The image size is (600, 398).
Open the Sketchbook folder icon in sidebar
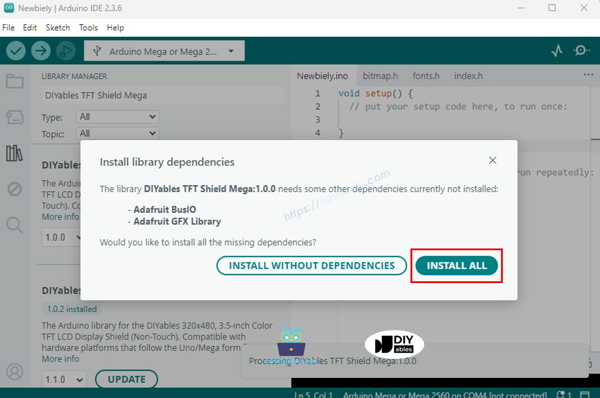(x=14, y=81)
